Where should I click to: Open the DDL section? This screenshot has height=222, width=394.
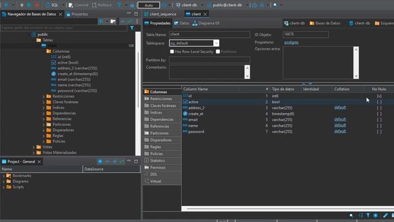pos(162,174)
